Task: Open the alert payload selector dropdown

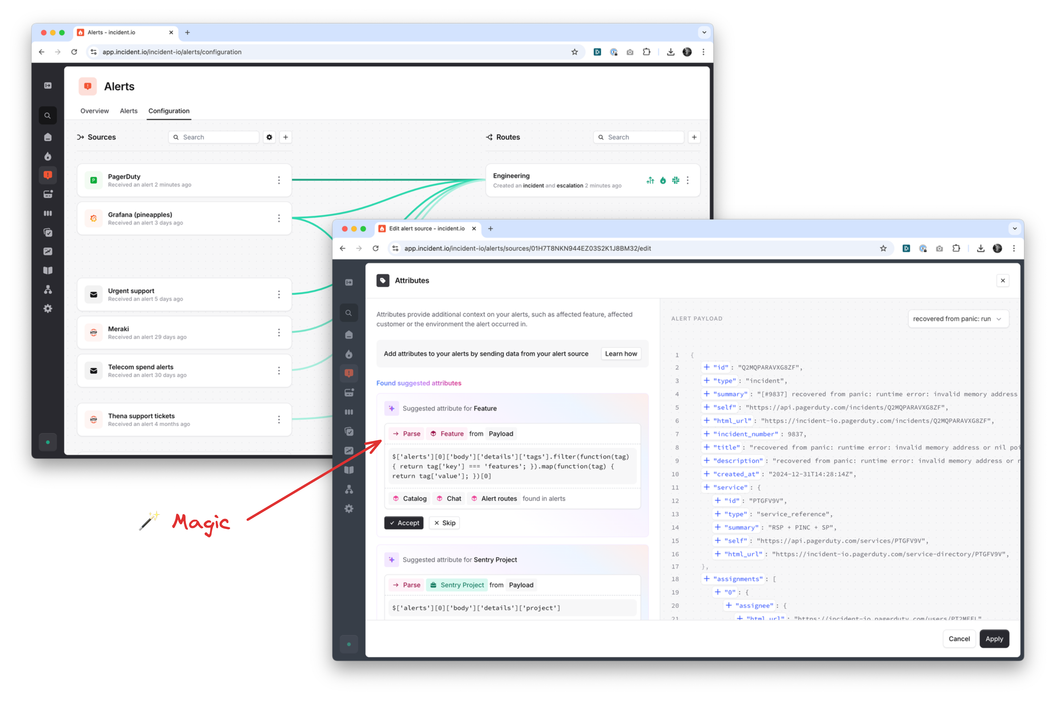Action: [x=958, y=319]
